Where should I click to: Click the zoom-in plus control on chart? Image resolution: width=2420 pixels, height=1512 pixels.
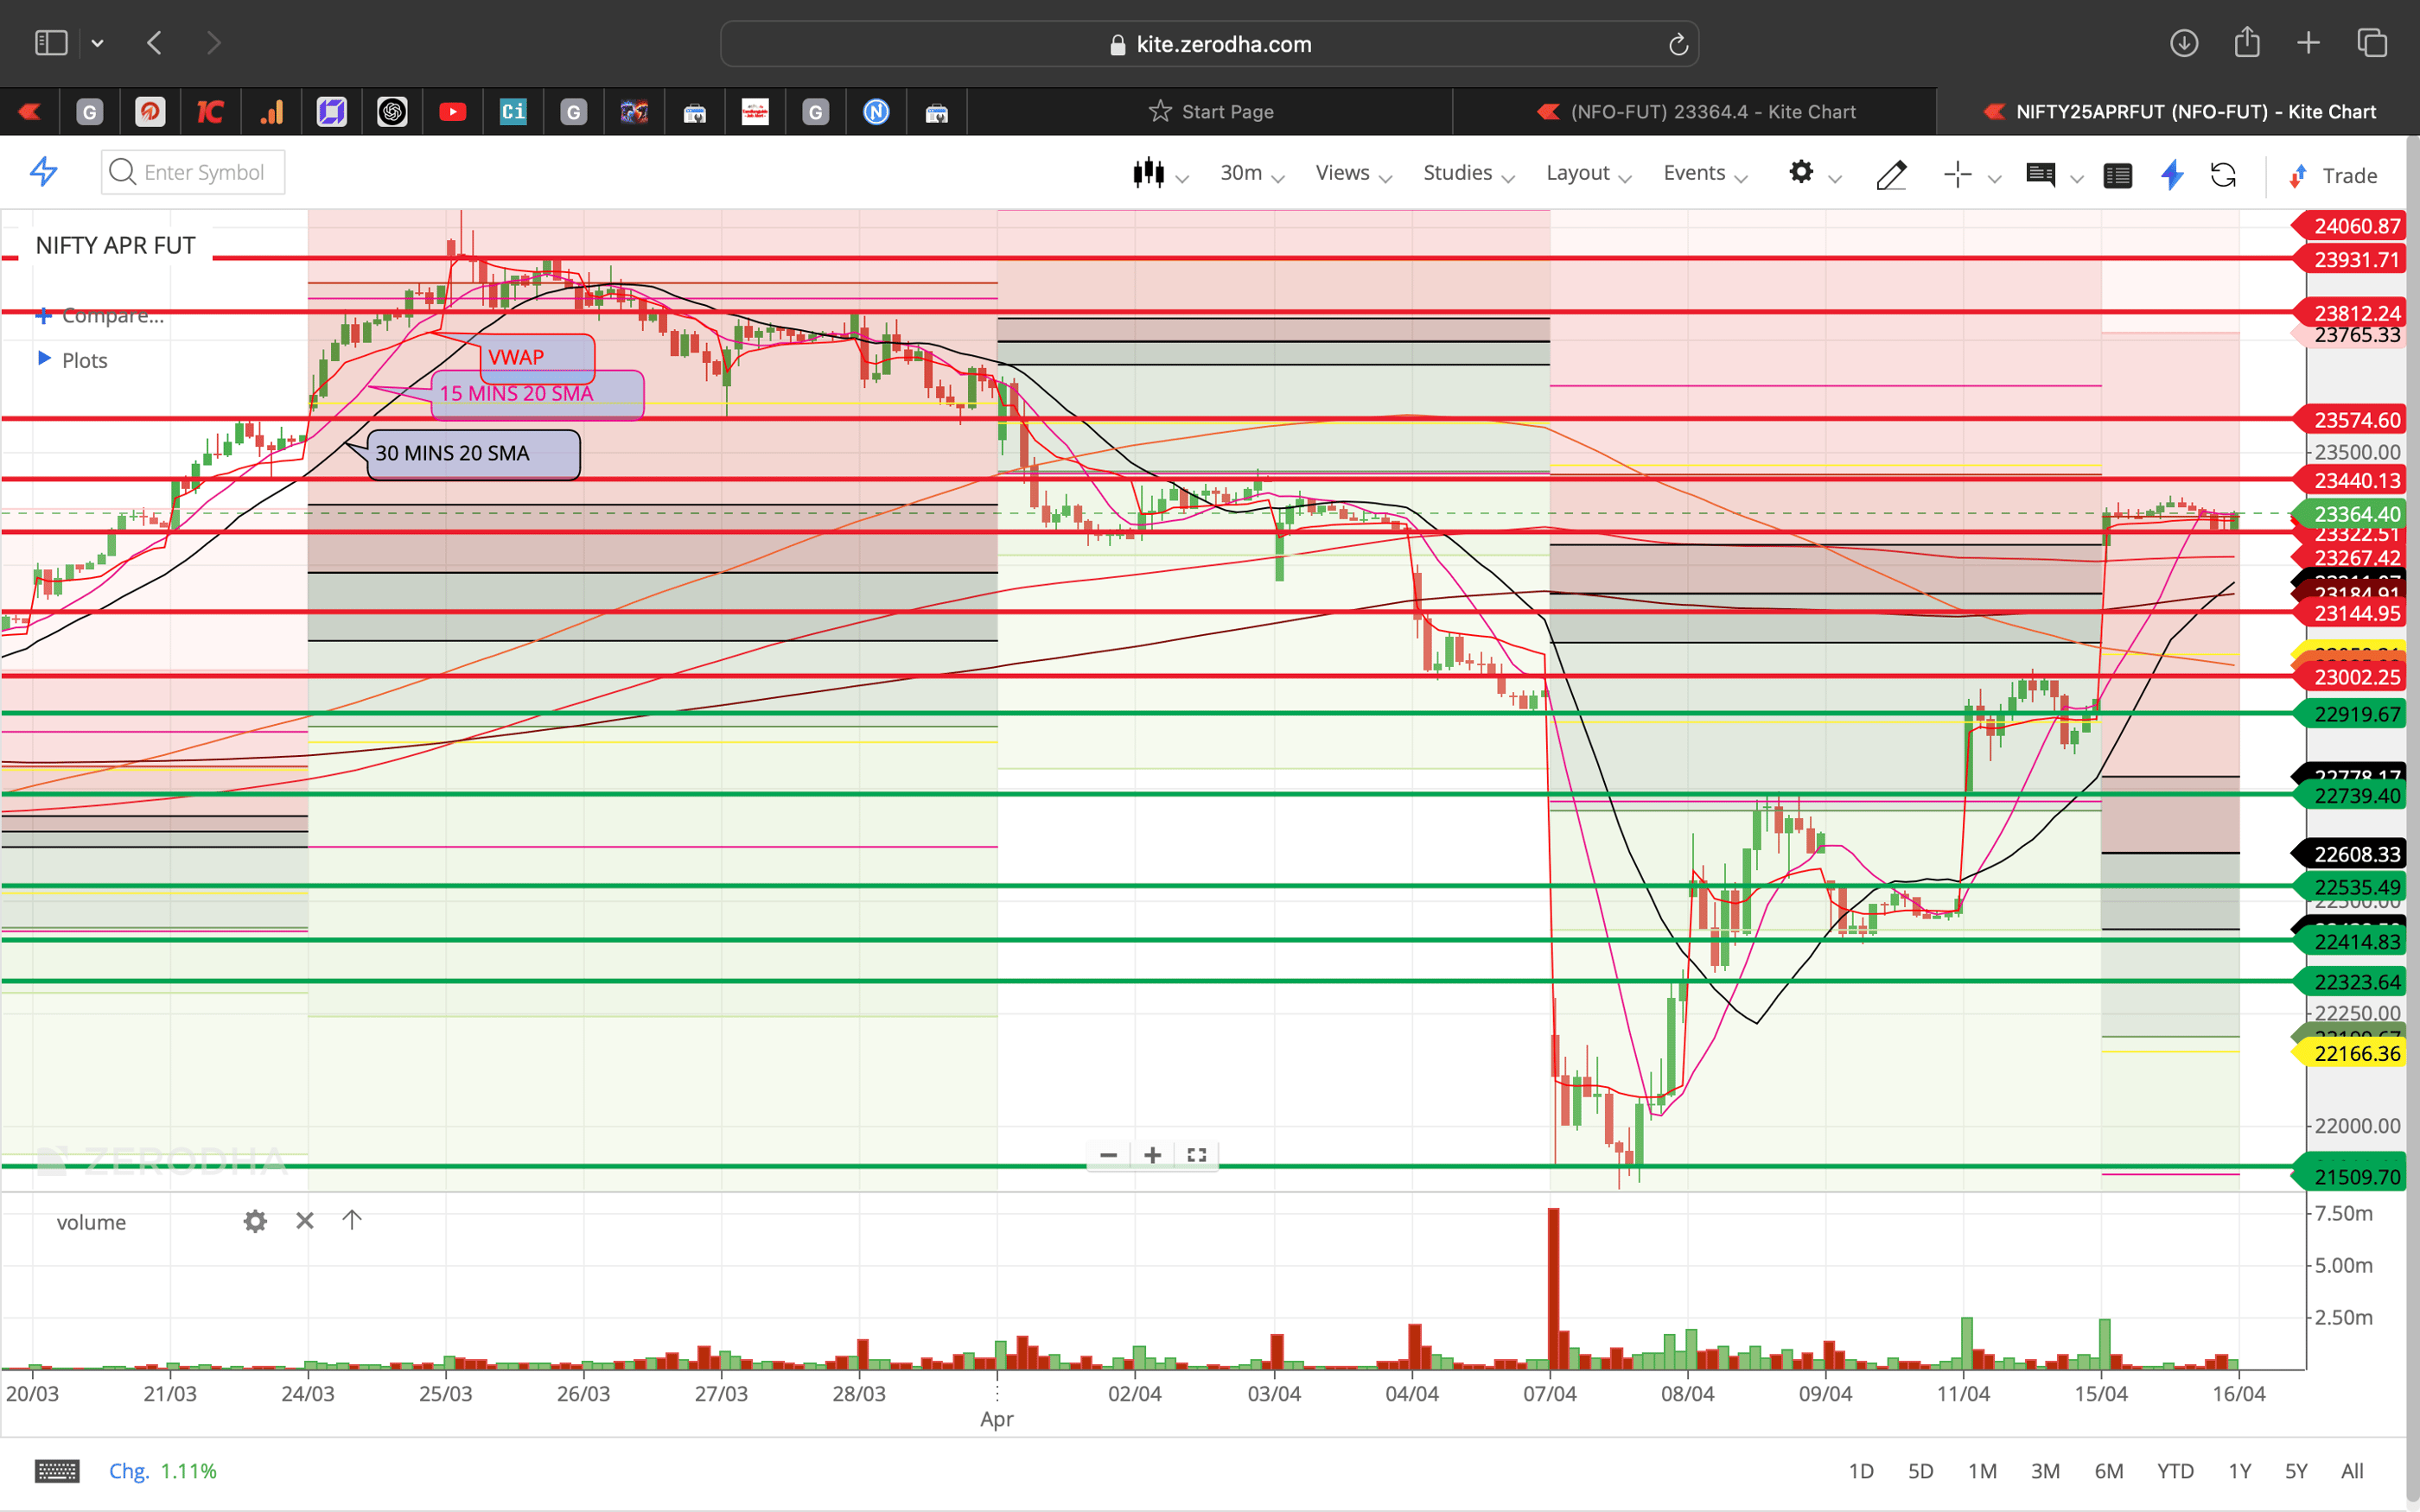coord(1152,1155)
